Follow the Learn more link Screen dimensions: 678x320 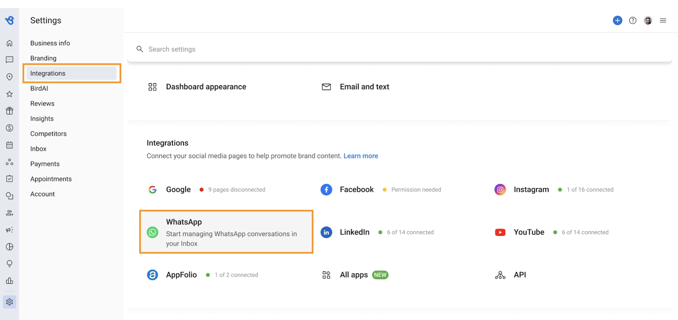pos(361,156)
